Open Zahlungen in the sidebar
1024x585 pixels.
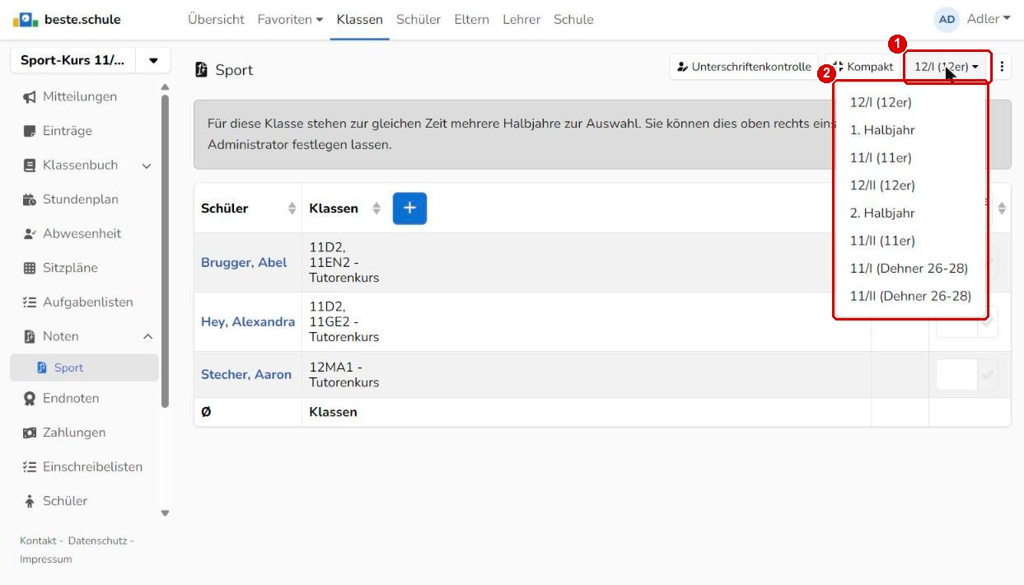coord(74,433)
